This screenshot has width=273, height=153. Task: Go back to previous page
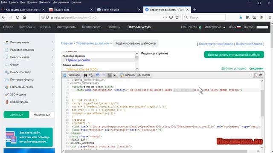point(4,17)
